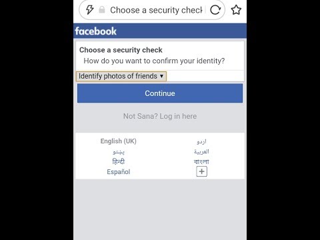
Task: Focus the address bar page title text
Action: click(156, 10)
